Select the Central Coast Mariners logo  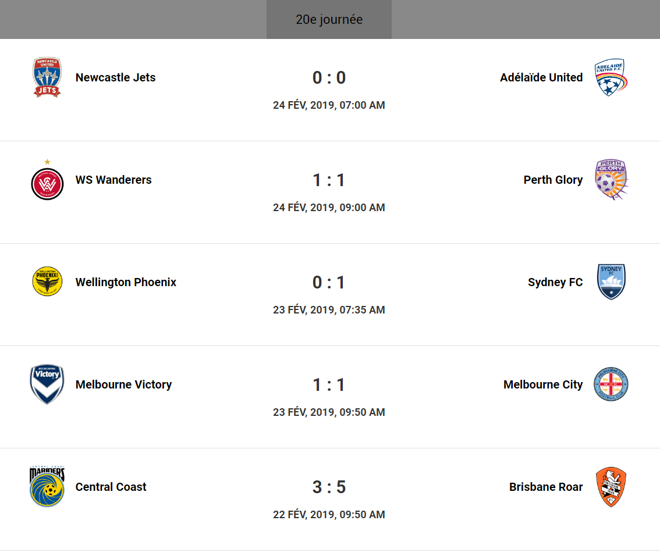coord(47,487)
